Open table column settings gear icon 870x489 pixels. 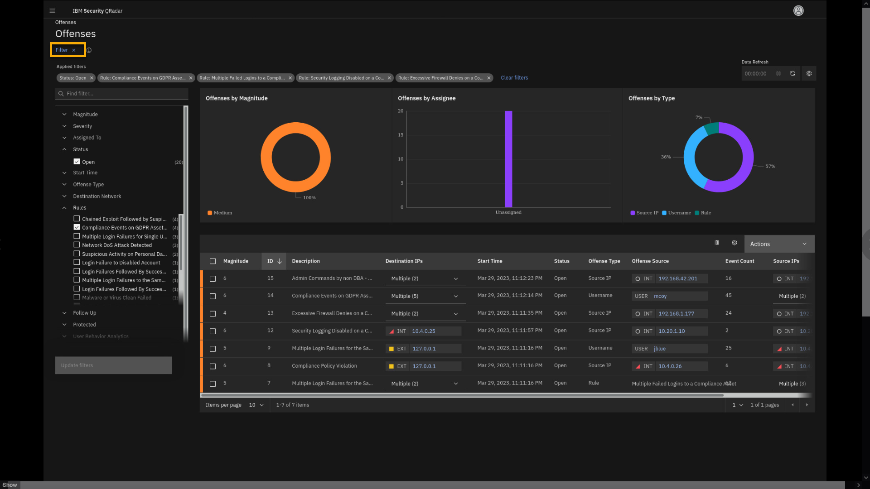734,243
